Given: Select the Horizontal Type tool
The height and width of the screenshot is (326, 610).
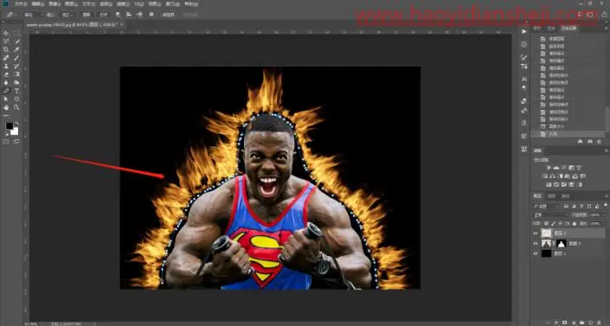Looking at the screenshot, I should [16, 91].
